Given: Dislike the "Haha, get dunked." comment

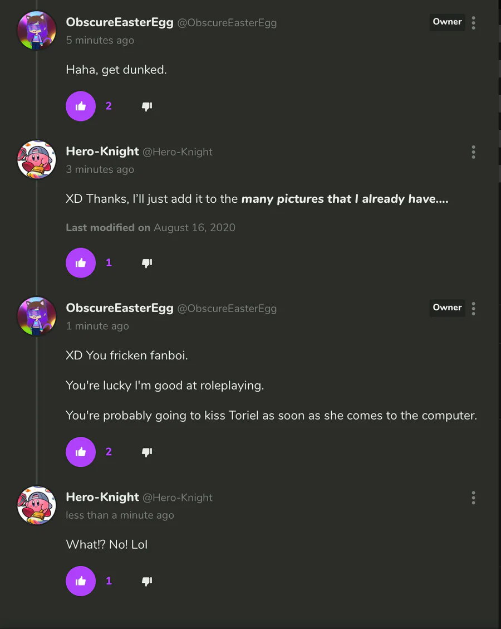Looking at the screenshot, I should pyautogui.click(x=147, y=106).
